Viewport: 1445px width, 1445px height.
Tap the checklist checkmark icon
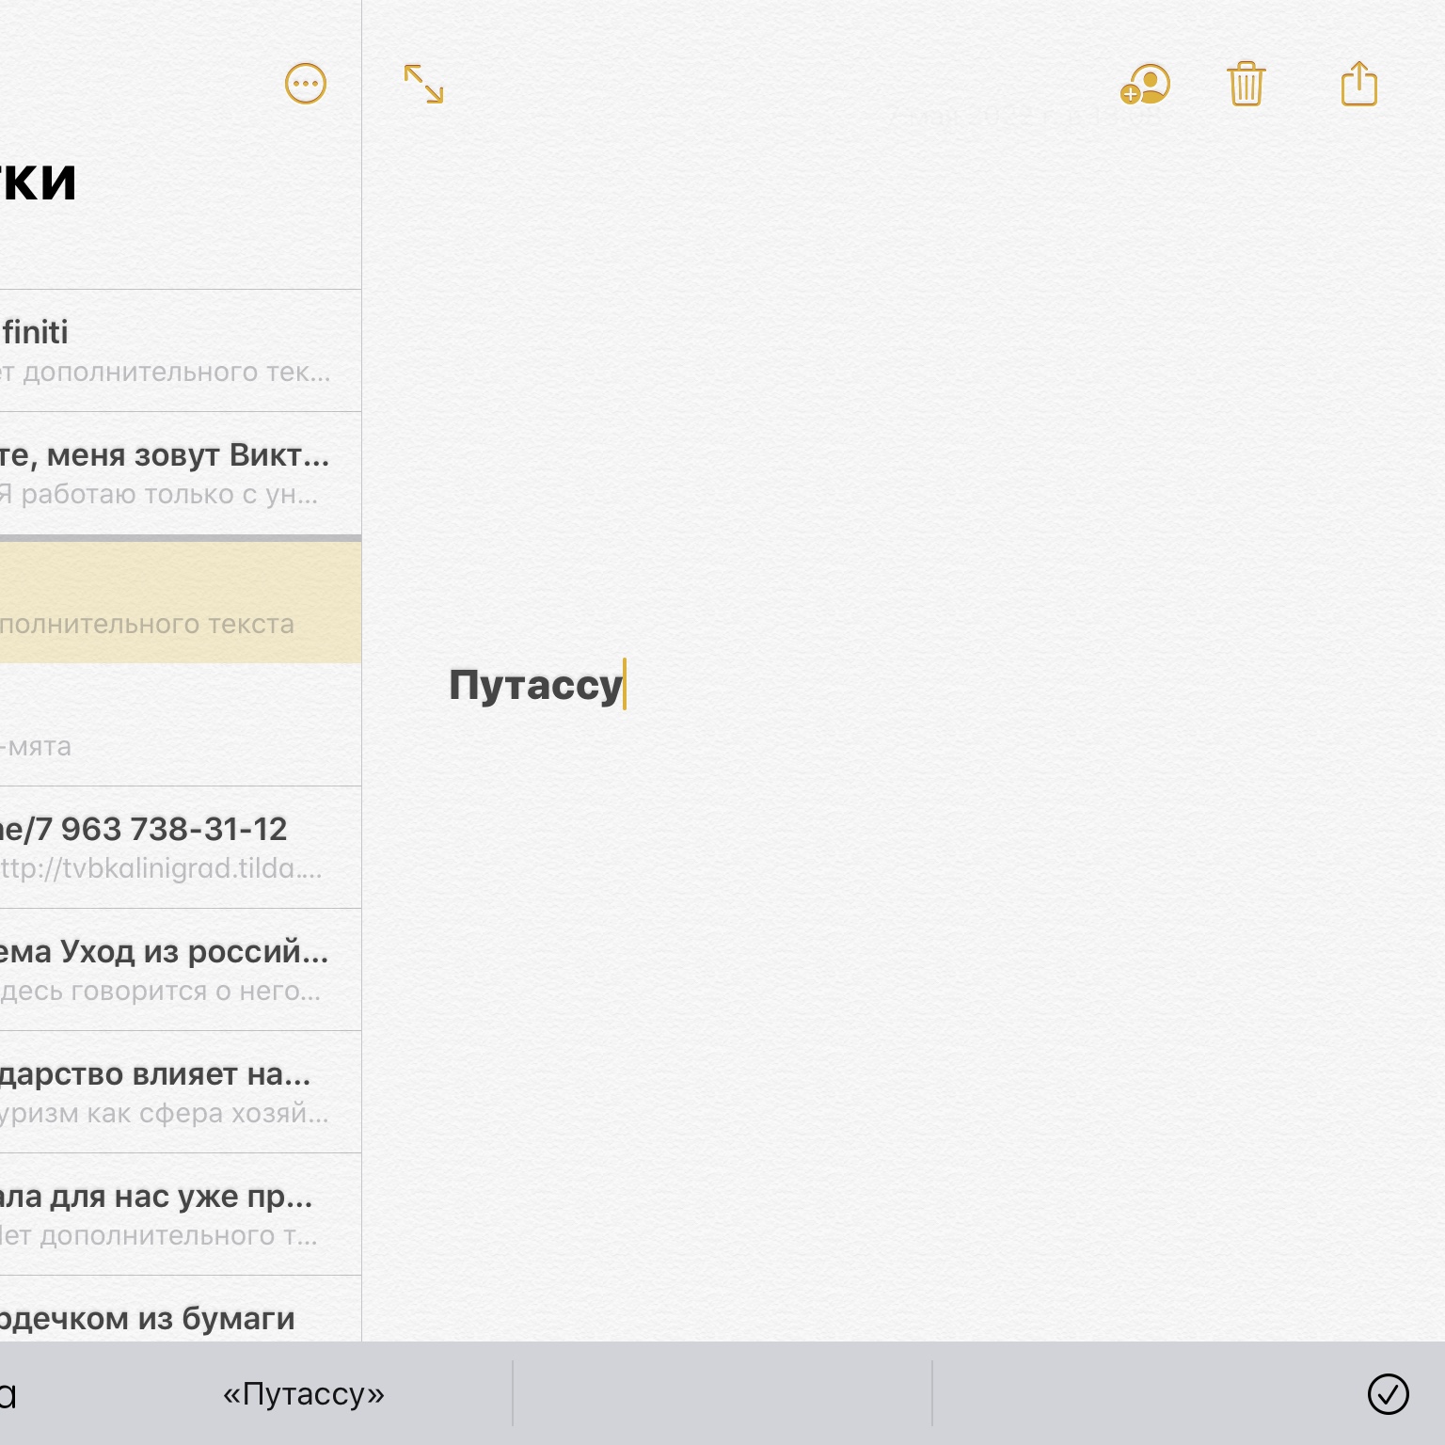click(1388, 1393)
